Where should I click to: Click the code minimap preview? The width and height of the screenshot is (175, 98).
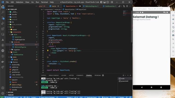(x=127, y=13)
